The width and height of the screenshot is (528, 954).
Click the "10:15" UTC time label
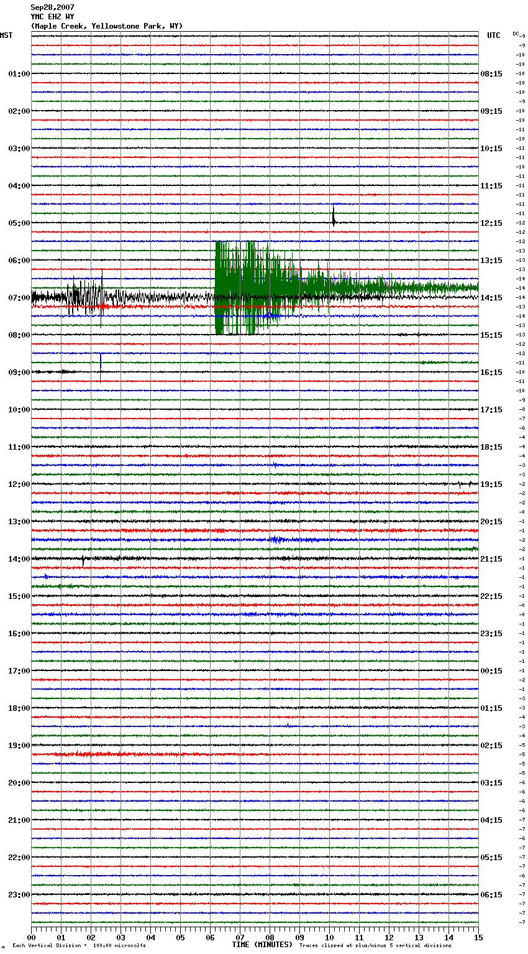[491, 149]
